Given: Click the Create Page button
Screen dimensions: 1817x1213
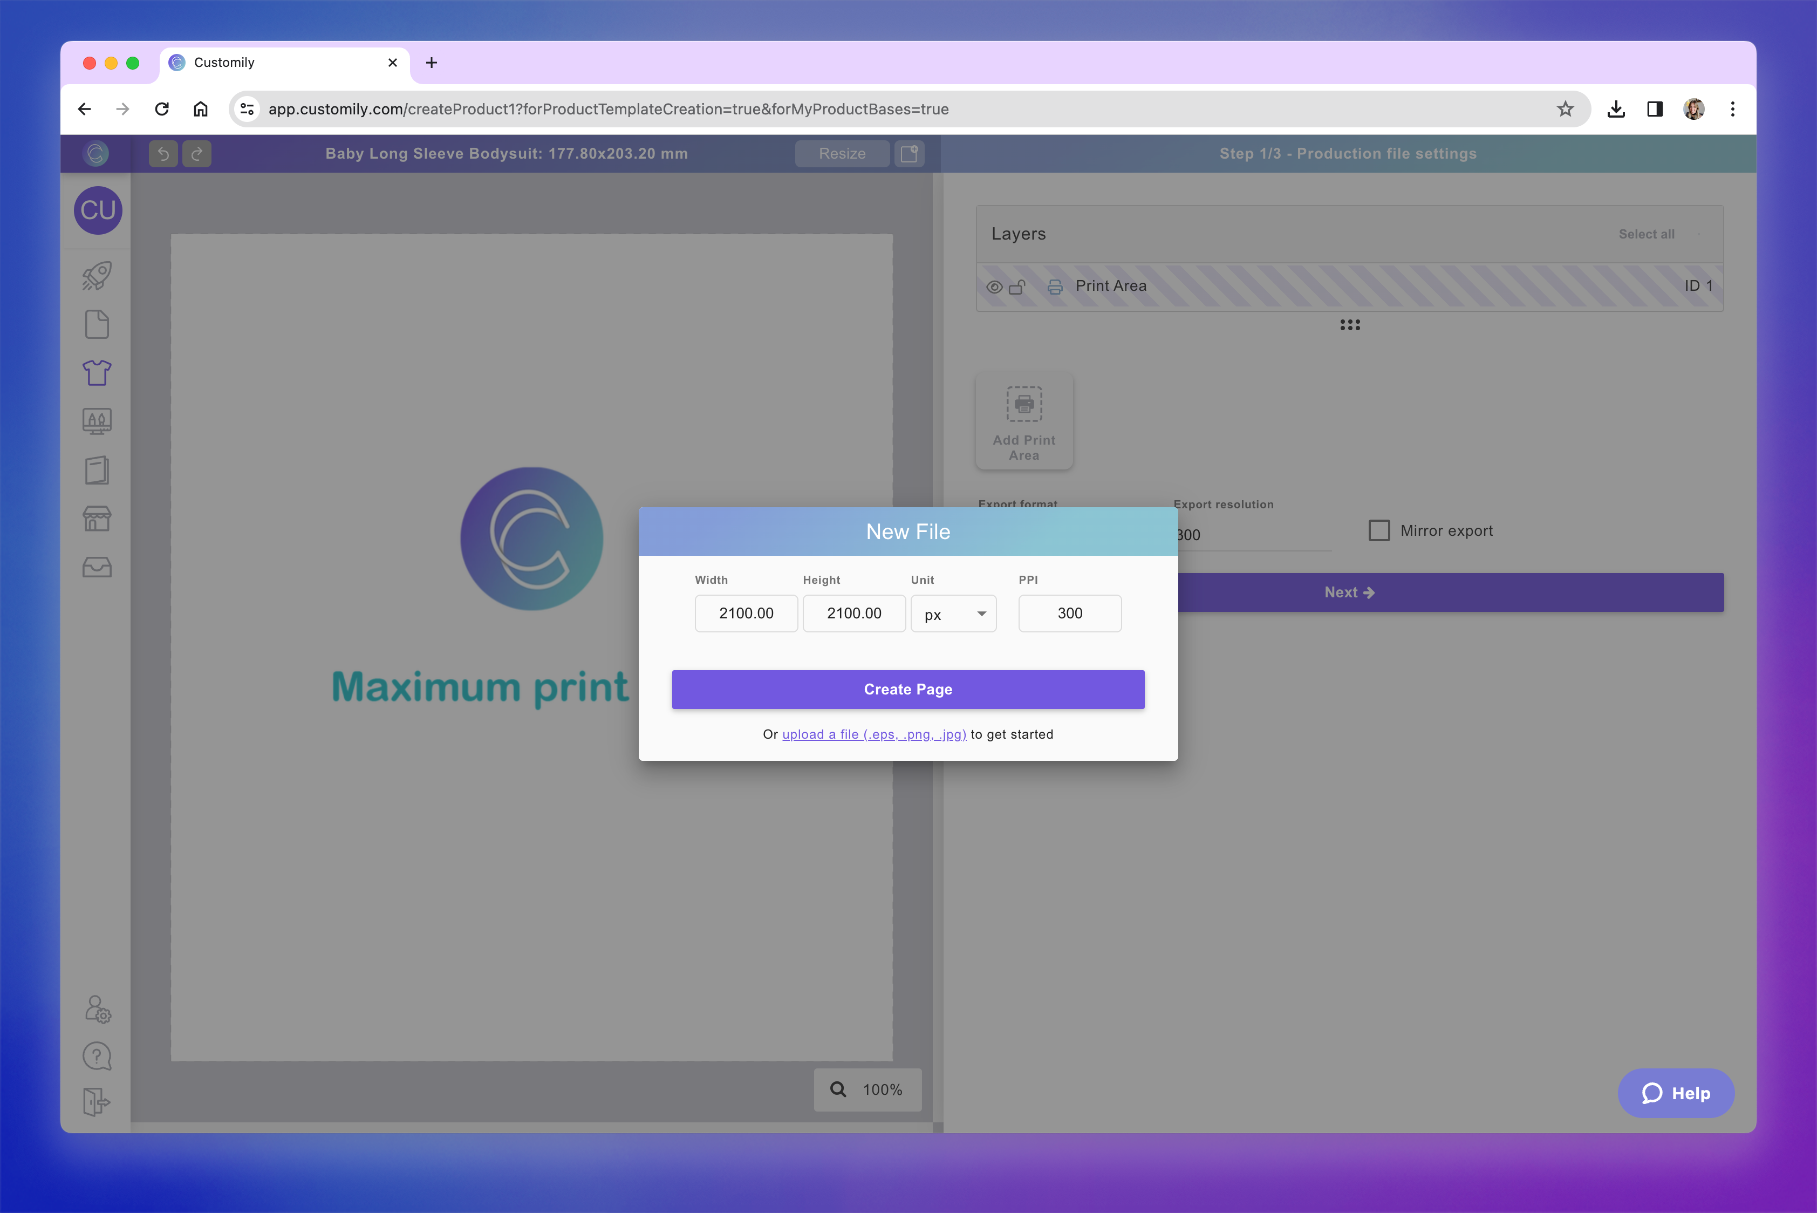Looking at the screenshot, I should 907,689.
